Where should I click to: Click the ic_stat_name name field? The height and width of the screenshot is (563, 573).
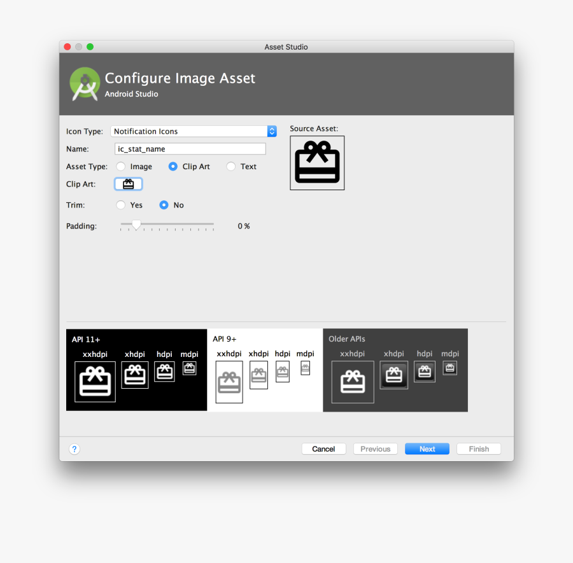pyautogui.click(x=189, y=148)
